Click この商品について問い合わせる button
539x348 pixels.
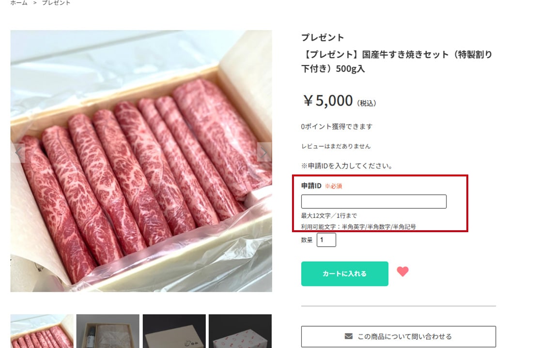tap(398, 336)
